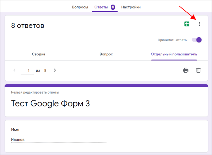
Task: Click the Принимать ответы label
Action: pos(173,40)
